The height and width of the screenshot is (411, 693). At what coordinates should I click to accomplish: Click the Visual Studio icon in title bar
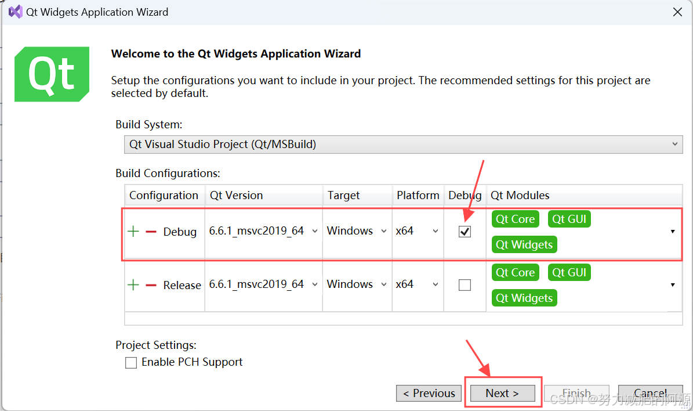tap(16, 12)
